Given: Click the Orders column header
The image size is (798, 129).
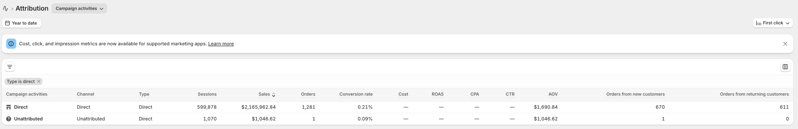Looking at the screenshot, I should click(308, 94).
